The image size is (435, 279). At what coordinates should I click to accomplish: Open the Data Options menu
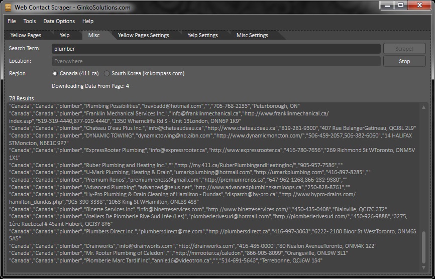59,22
